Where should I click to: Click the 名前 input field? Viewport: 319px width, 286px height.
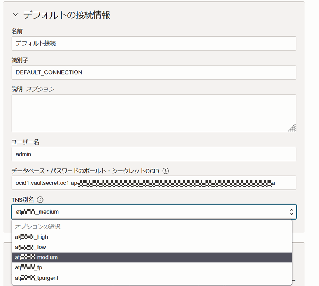154,43
